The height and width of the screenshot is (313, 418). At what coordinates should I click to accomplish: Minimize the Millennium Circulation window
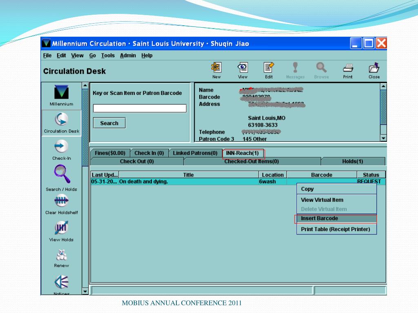(356, 43)
